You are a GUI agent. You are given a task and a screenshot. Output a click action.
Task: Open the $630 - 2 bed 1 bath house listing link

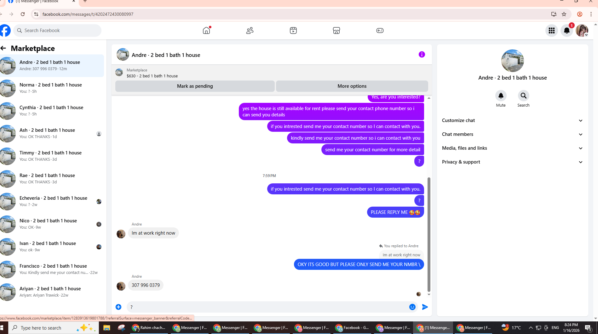coord(152,76)
